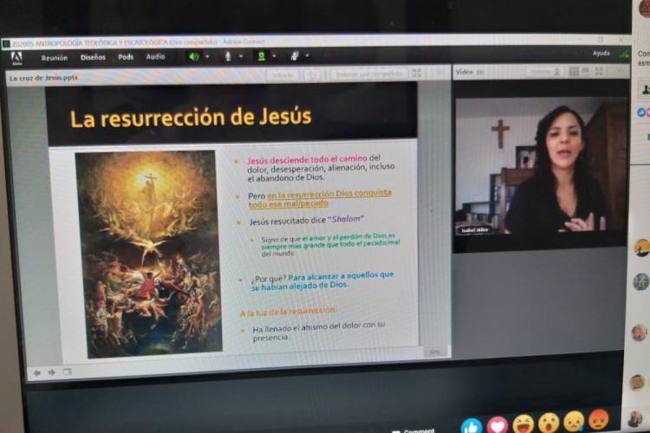Click the Dibujar button in the share pod
Screen dimensions: 650x433
[283, 75]
